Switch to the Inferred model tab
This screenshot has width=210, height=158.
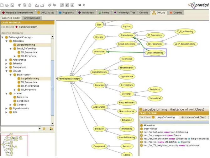(x=32, y=18)
